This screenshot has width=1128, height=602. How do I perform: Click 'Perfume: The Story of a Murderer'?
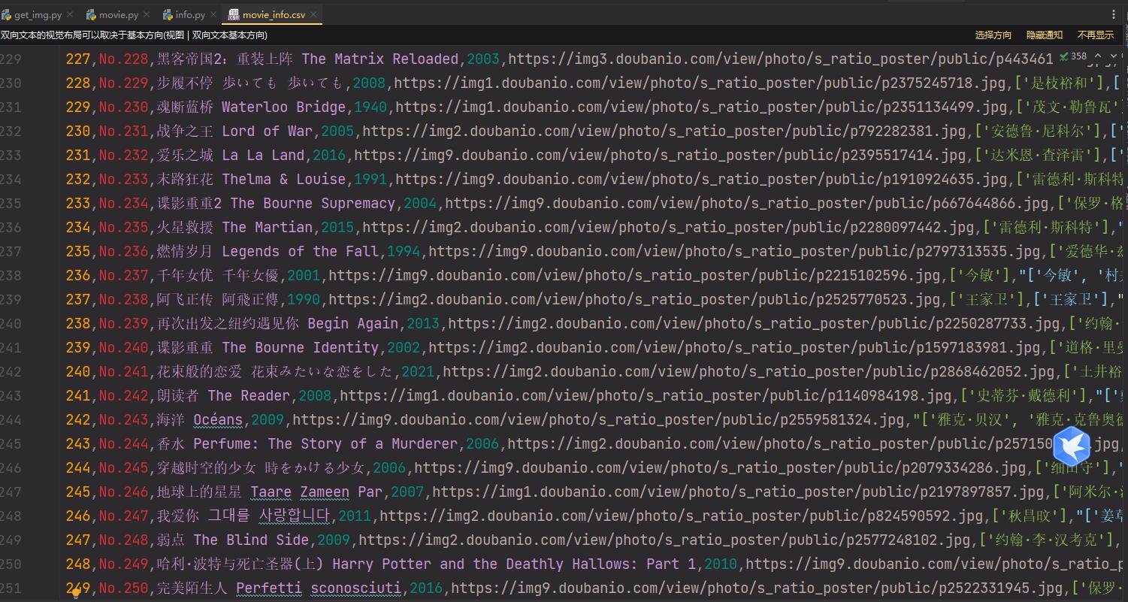point(325,443)
